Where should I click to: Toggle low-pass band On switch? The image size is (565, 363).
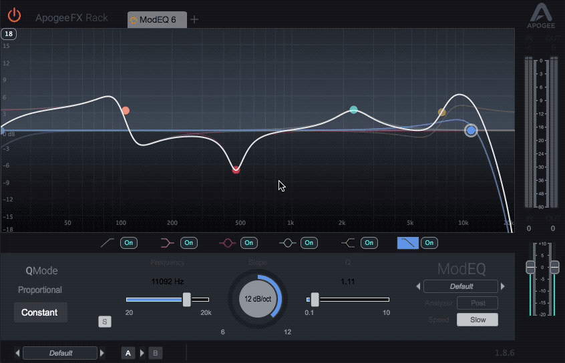(429, 243)
